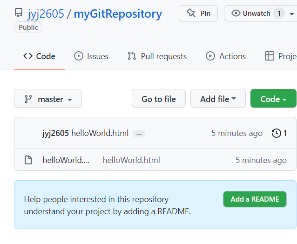Expand commit details with the ellipsis button
This screenshot has height=244, width=297.
click(139, 134)
